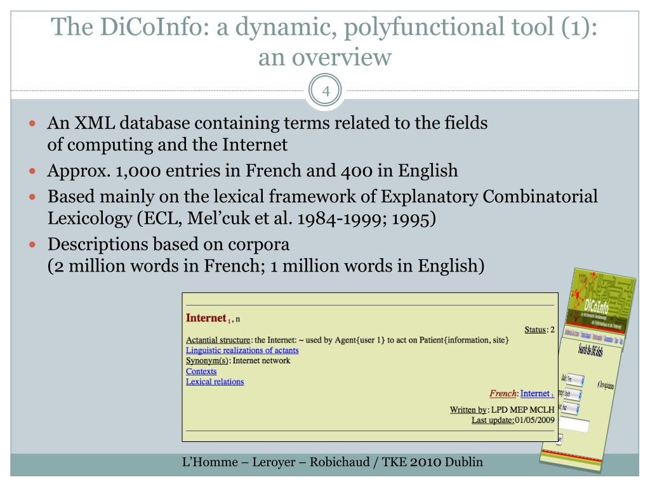Click the slide number 4 circle
The image size is (650, 487).
pyautogui.click(x=326, y=91)
